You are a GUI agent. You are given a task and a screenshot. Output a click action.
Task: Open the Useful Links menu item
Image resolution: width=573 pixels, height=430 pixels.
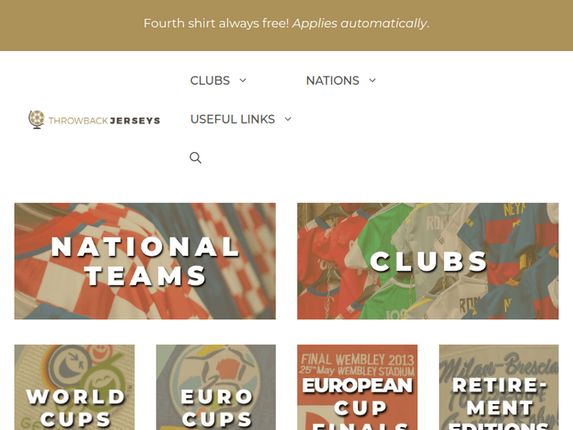232,119
